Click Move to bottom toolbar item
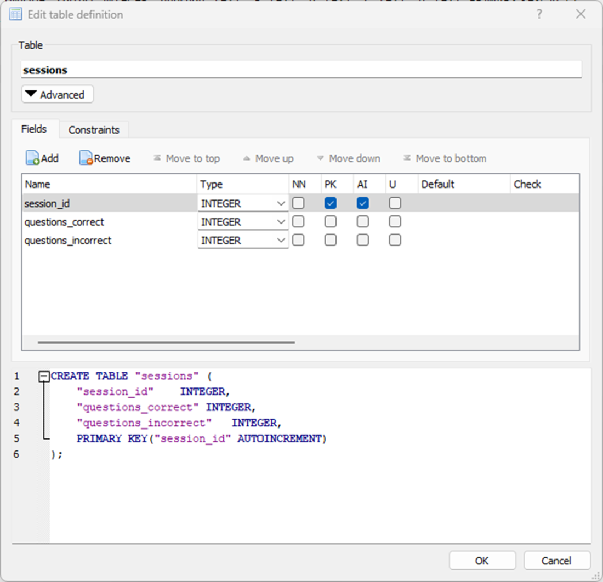This screenshot has width=603, height=582. point(445,158)
